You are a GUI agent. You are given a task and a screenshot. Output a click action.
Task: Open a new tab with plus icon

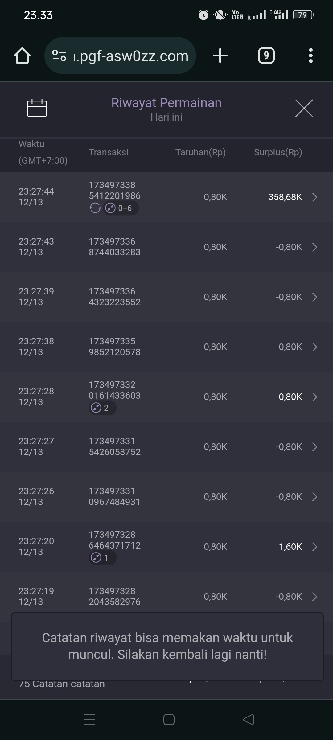220,56
